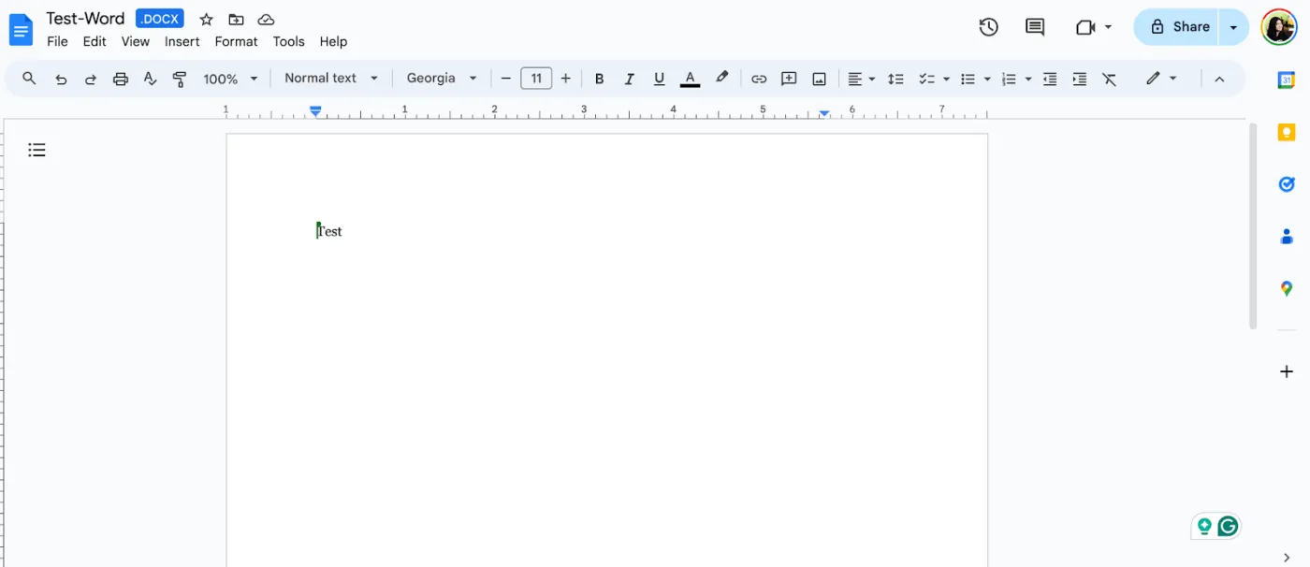This screenshot has height=567, width=1310.
Task: Insert a link with the link icon
Action: pyautogui.click(x=759, y=79)
